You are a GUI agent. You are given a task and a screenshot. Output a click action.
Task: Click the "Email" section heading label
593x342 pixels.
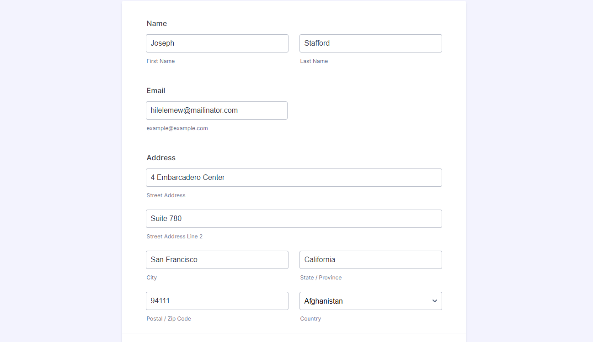(156, 91)
